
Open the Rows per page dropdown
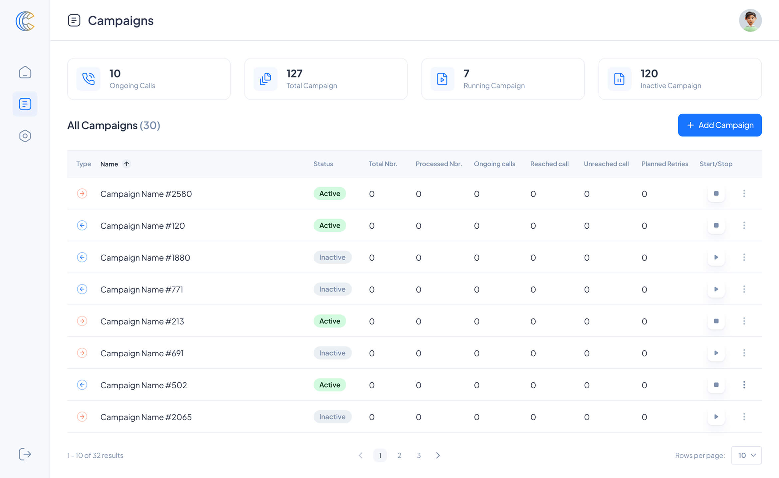[746, 455]
